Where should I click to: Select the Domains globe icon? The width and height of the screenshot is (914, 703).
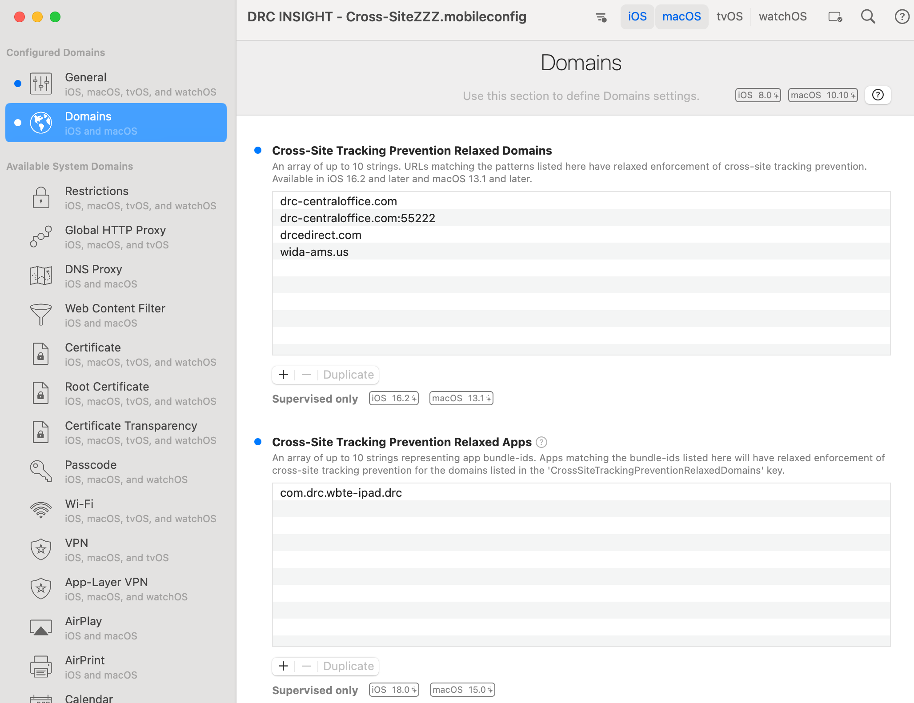pyautogui.click(x=41, y=123)
